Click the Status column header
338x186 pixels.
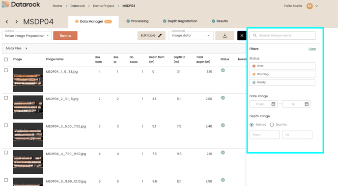(225, 59)
